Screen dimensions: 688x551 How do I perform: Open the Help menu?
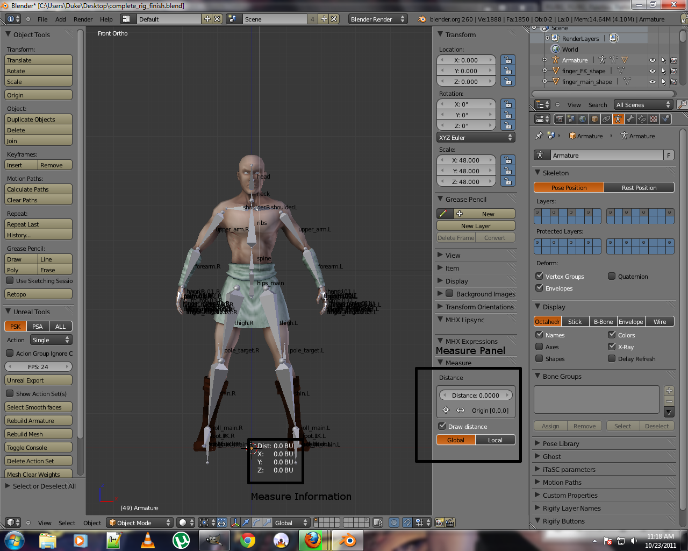tap(106, 19)
